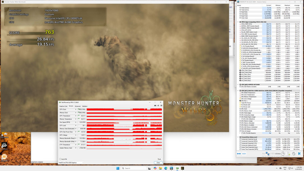
Task: Click the GPU Chip Power Draw value field
Action: click(82, 132)
